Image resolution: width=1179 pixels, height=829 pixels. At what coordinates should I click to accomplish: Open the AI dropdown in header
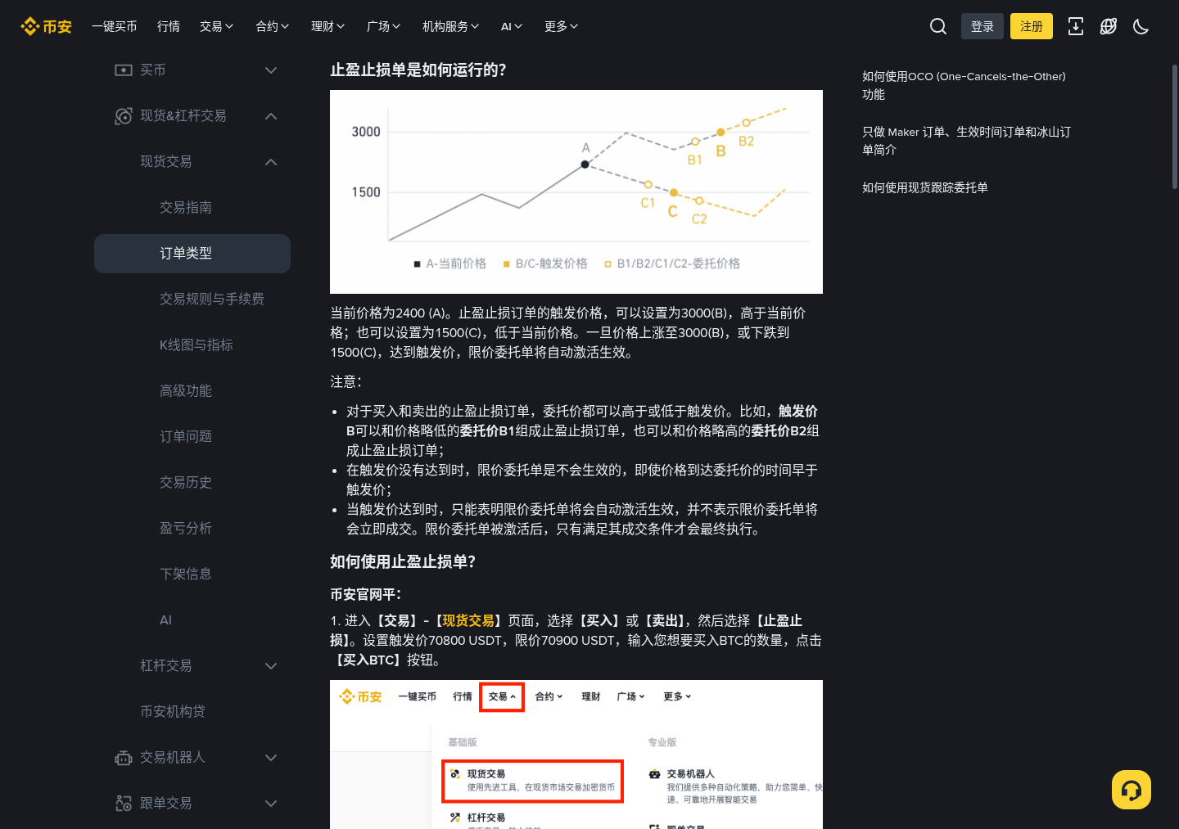512,26
